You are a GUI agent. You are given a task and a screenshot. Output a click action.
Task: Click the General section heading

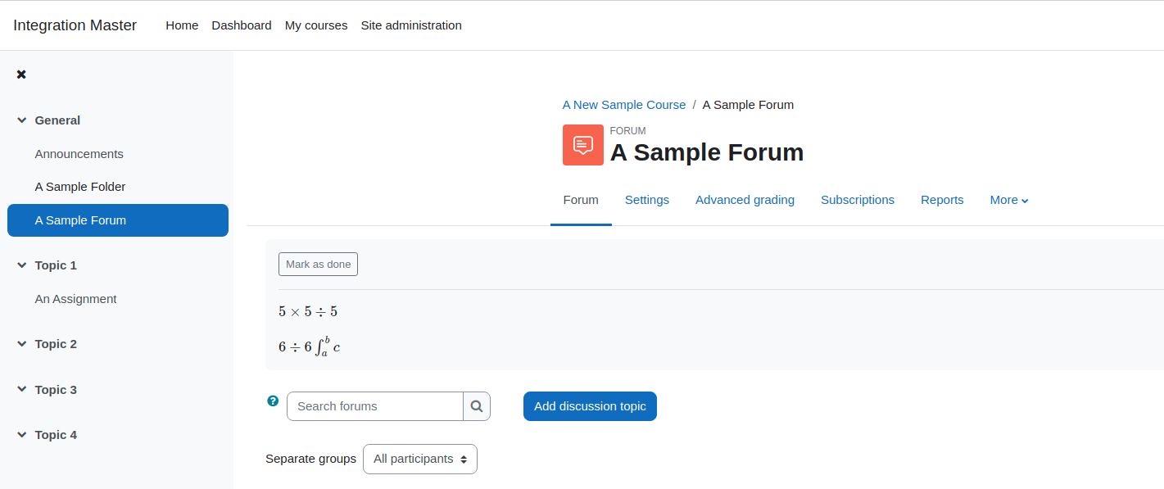[57, 120]
